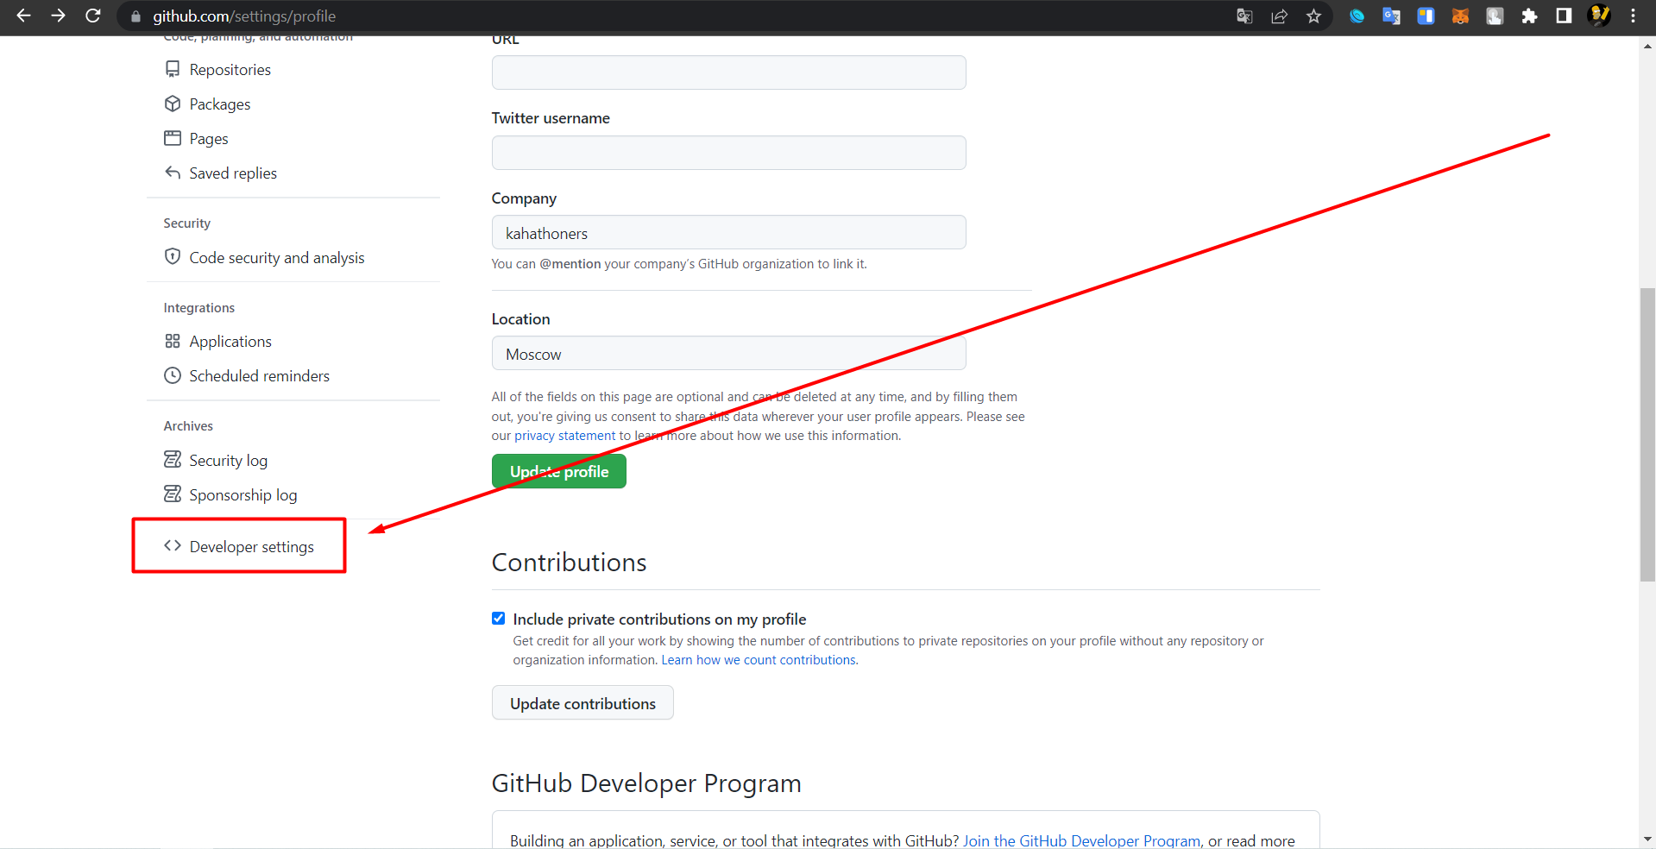This screenshot has width=1656, height=849.
Task: Click the Developer settings code icon
Action: click(x=173, y=545)
